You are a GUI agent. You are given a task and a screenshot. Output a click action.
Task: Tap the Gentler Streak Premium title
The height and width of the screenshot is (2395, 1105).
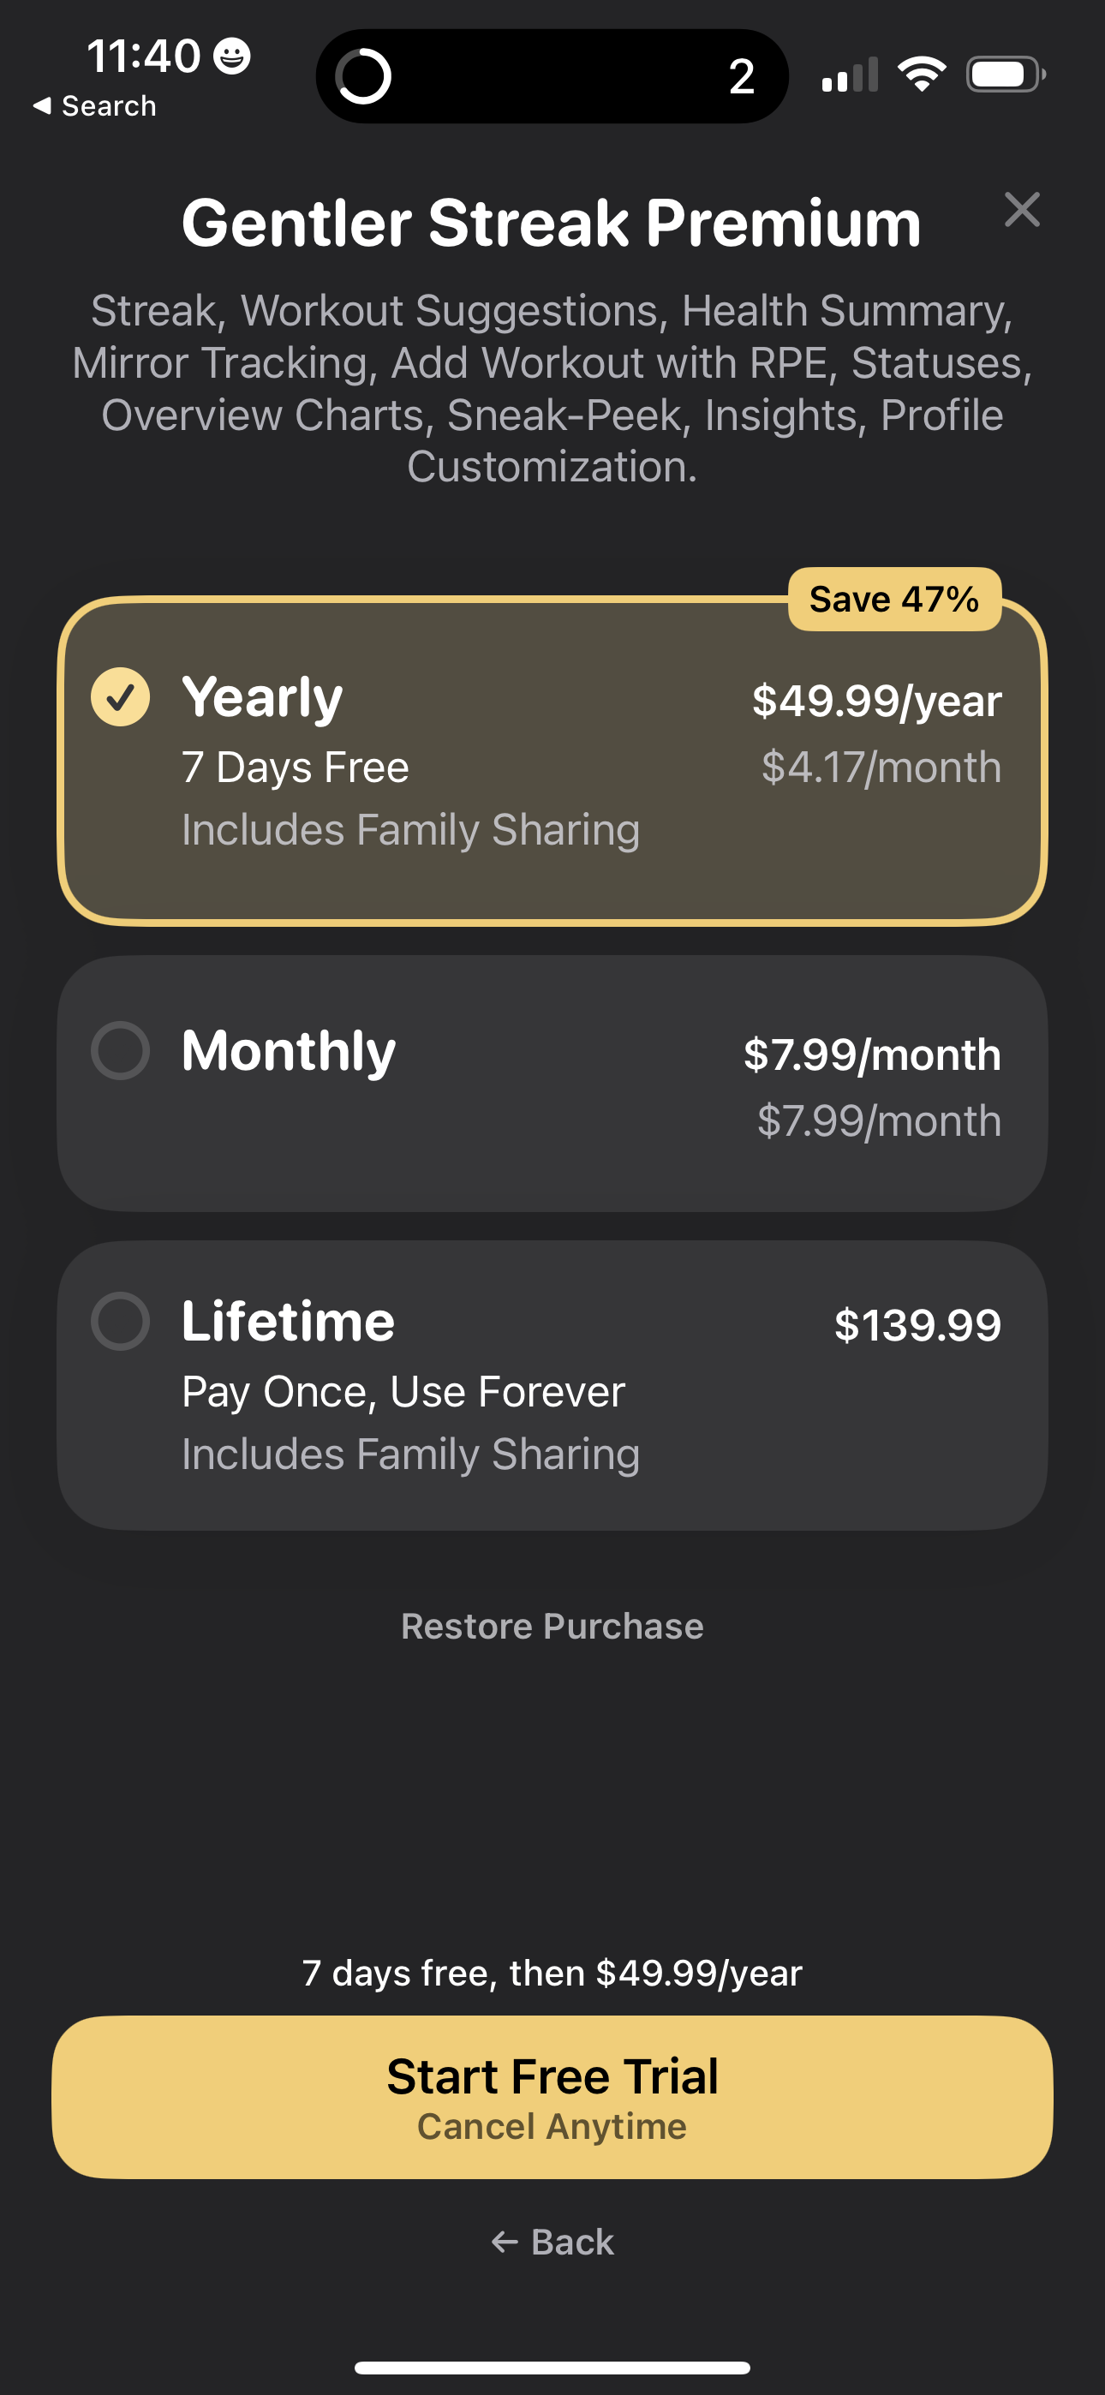(x=551, y=221)
